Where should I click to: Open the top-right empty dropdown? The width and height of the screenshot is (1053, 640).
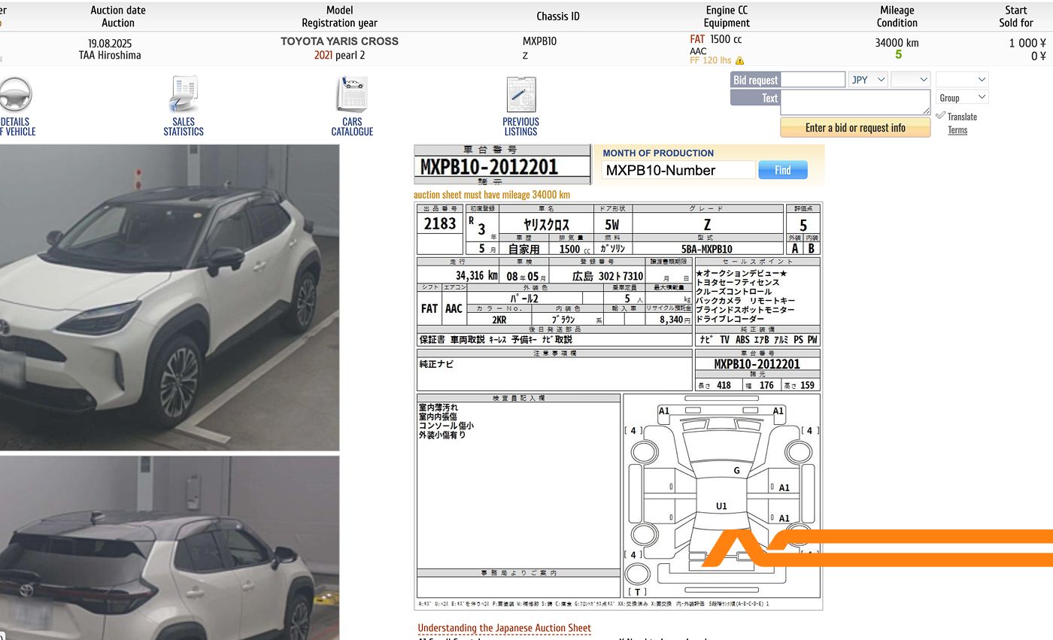(962, 80)
